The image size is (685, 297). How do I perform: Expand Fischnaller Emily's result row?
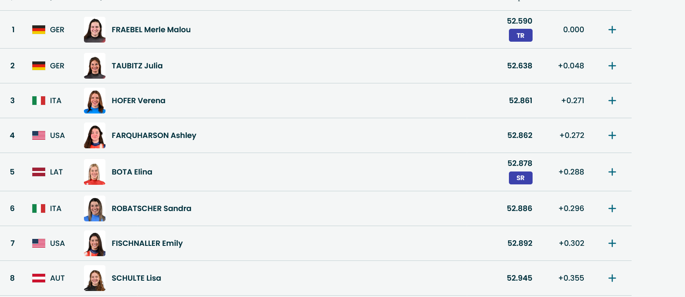click(x=612, y=243)
